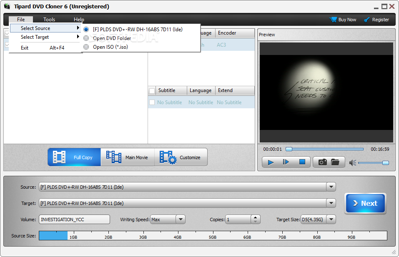Mute audio via speaker icon

pos(353,163)
